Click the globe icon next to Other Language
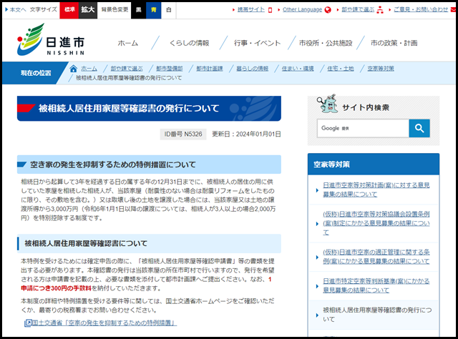Viewport: 458px width, 339px height. (328, 10)
